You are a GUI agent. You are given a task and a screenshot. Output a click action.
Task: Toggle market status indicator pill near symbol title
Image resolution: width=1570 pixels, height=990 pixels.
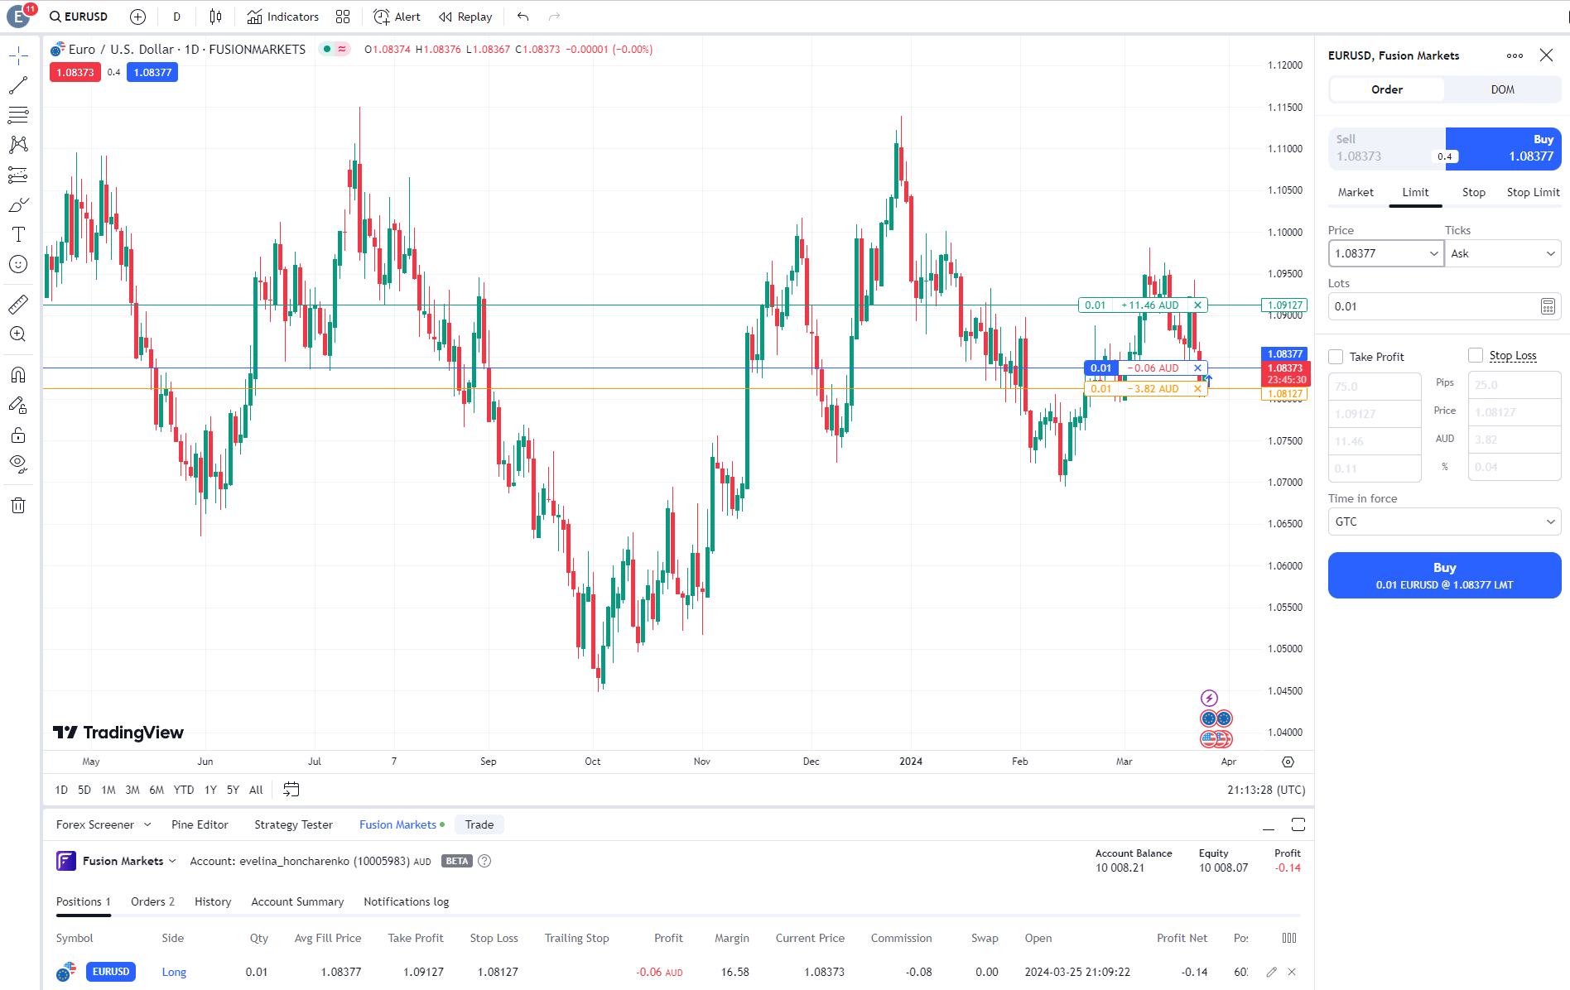pos(335,50)
